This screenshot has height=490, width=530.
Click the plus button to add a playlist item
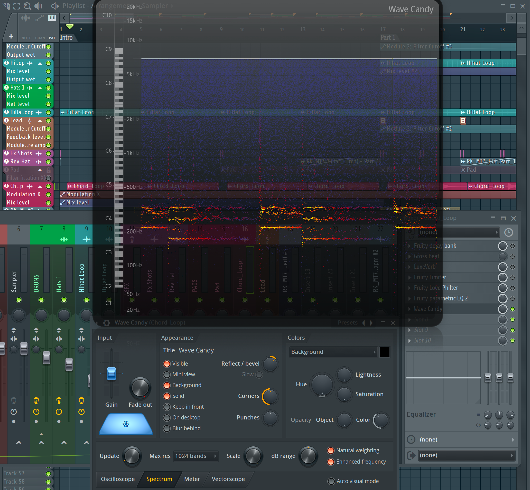pyautogui.click(x=11, y=36)
